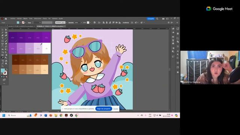240x135 pixels.
Task: Select the Direct Selection tool
Action: coord(6,30)
